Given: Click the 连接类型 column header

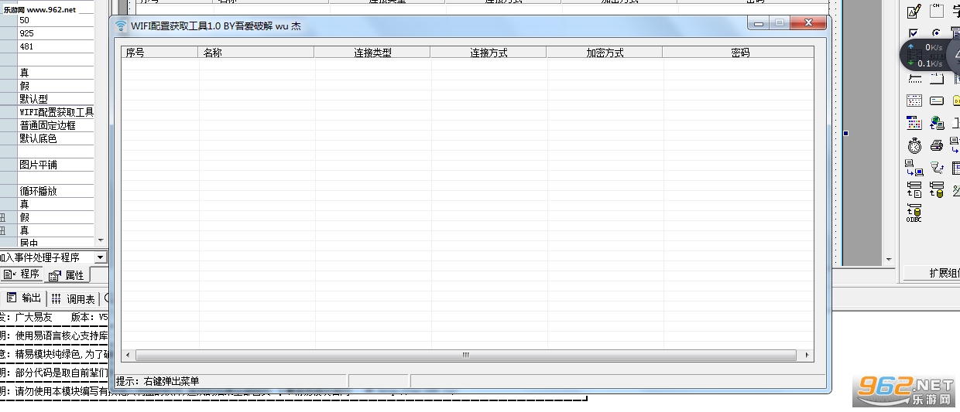Looking at the screenshot, I should pyautogui.click(x=372, y=53).
